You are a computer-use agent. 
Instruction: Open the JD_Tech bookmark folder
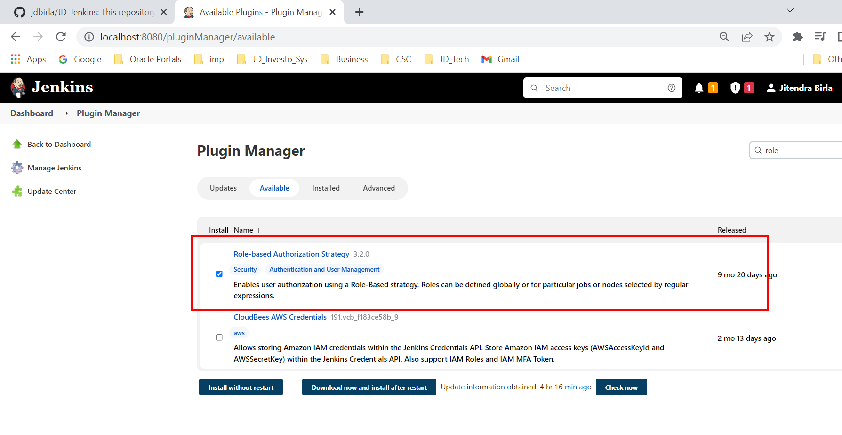click(447, 59)
